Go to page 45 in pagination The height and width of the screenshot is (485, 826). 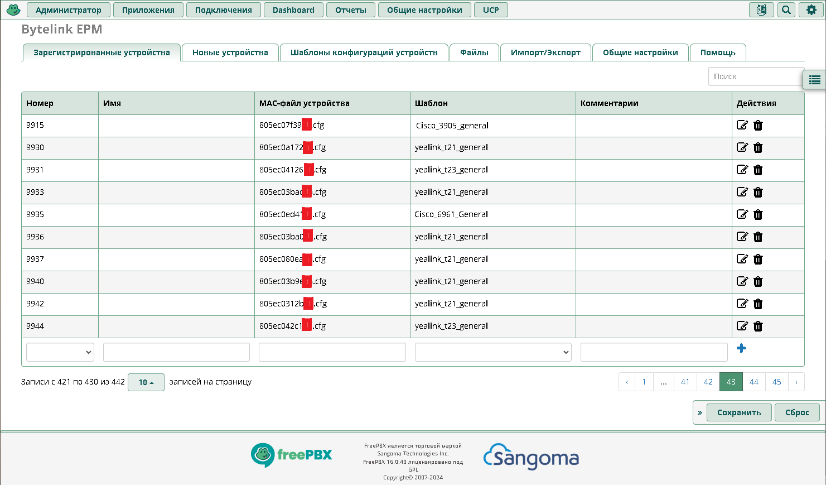point(776,382)
